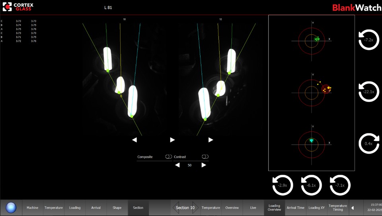
Task: Open the Temperature Timing view
Action: pos(338,208)
